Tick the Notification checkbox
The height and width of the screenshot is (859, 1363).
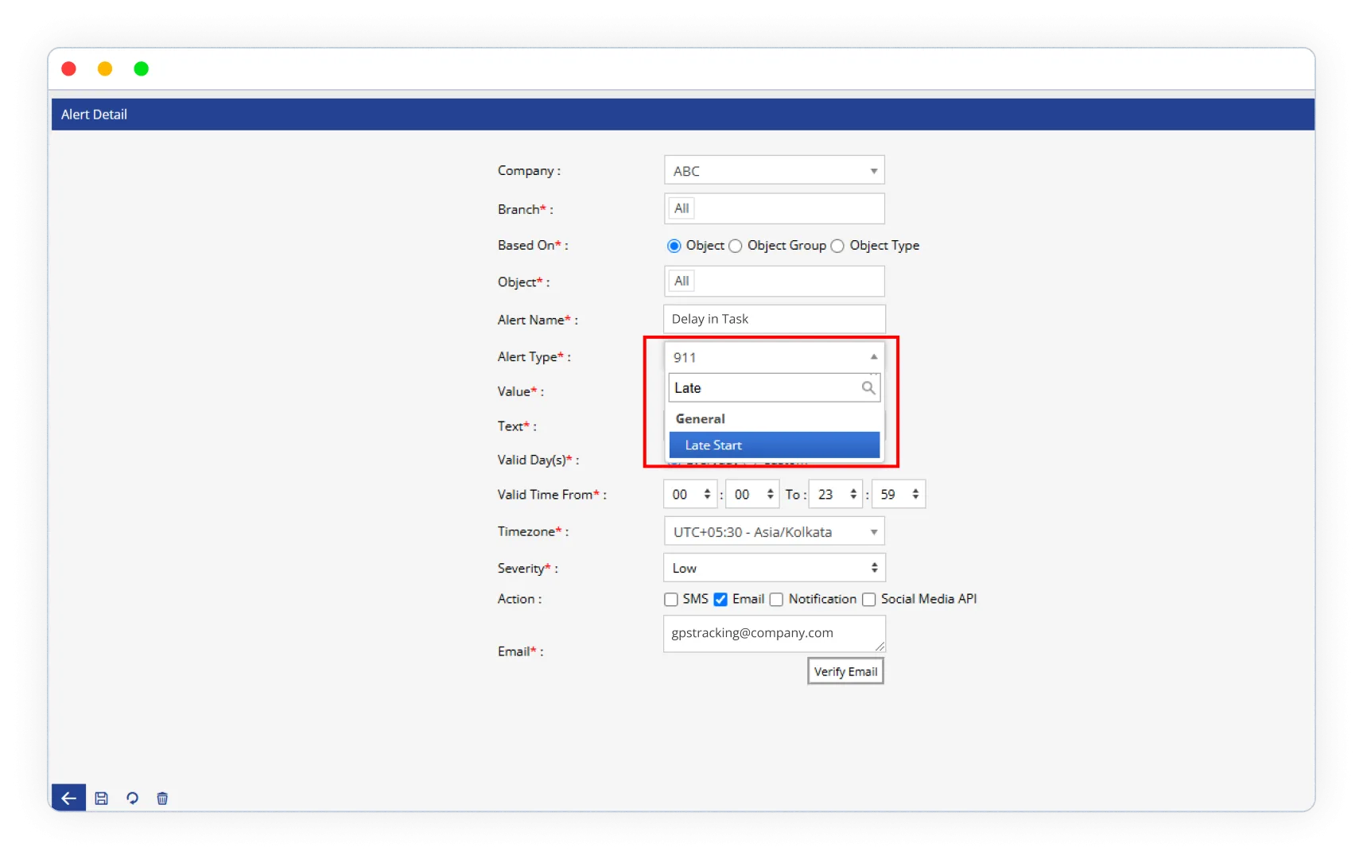[x=776, y=600]
